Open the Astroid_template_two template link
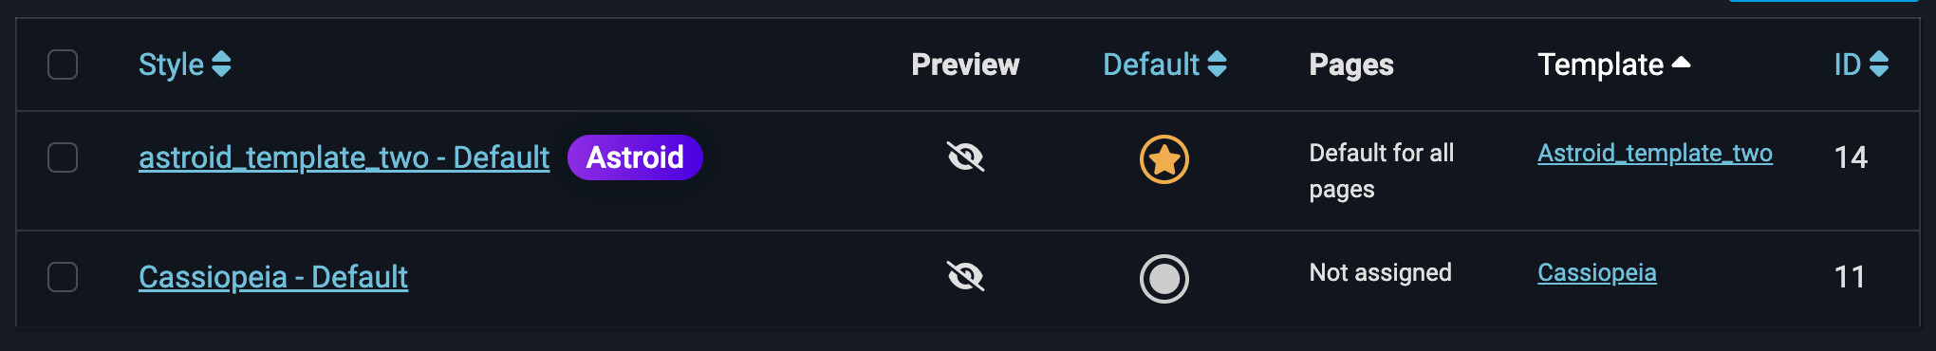This screenshot has width=1936, height=351. (1655, 153)
